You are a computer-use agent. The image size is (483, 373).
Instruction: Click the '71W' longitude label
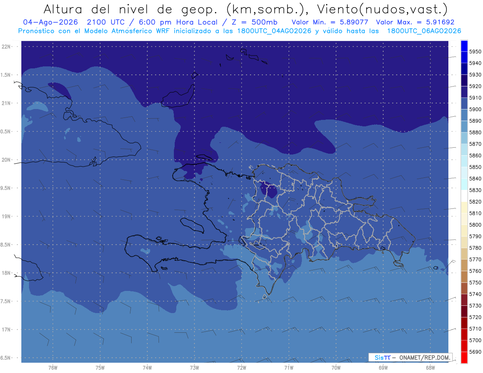click(289, 367)
